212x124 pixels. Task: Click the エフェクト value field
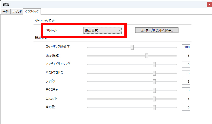pos(186,99)
